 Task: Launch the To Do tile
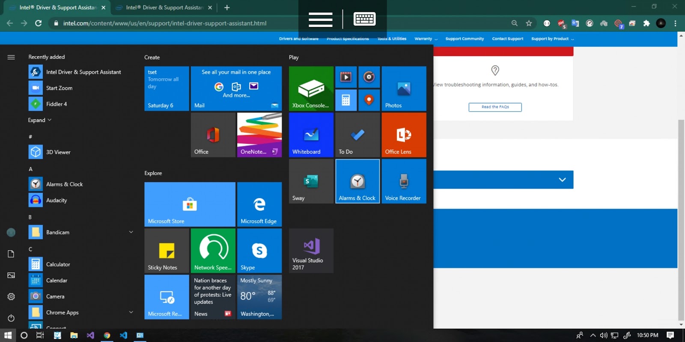click(357, 135)
